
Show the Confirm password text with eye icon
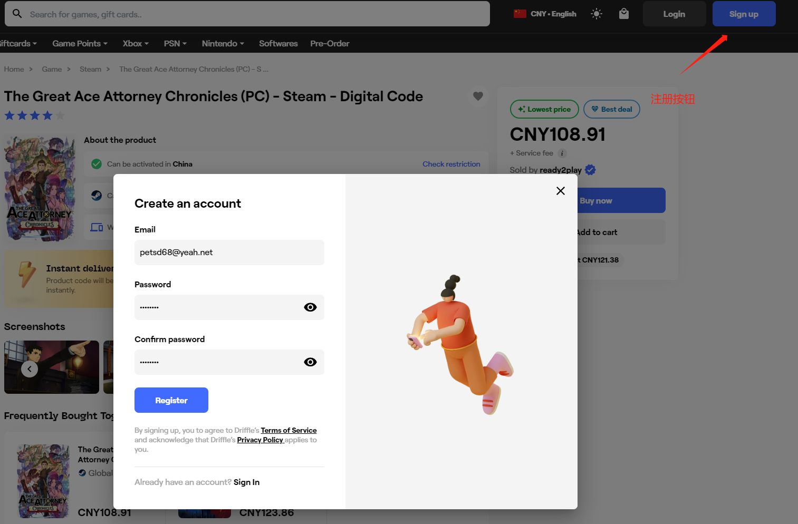pos(310,362)
